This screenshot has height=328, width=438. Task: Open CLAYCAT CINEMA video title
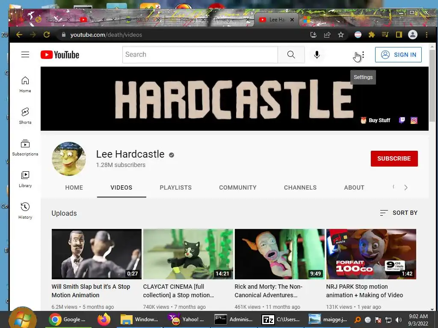tap(178, 291)
